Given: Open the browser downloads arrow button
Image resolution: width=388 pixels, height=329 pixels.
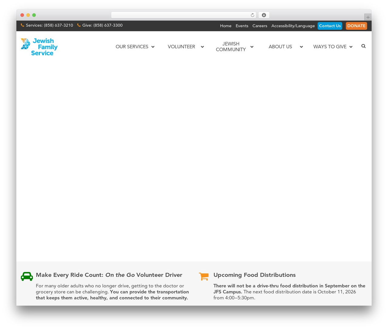Looking at the screenshot, I should click(264, 15).
